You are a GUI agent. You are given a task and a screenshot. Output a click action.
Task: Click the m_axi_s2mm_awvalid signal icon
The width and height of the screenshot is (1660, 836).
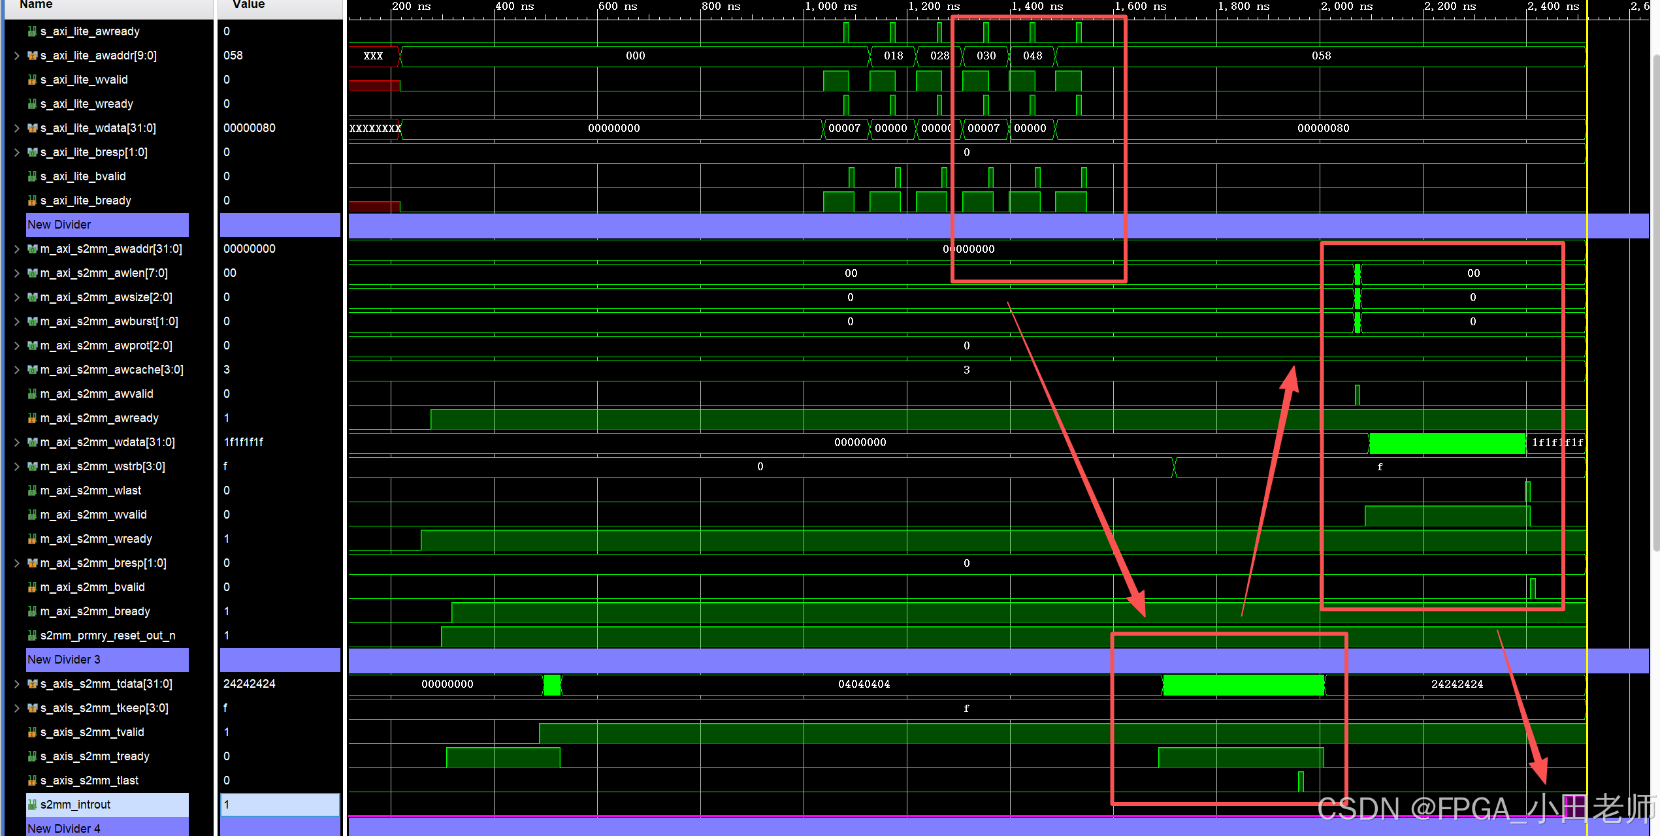pyautogui.click(x=32, y=394)
